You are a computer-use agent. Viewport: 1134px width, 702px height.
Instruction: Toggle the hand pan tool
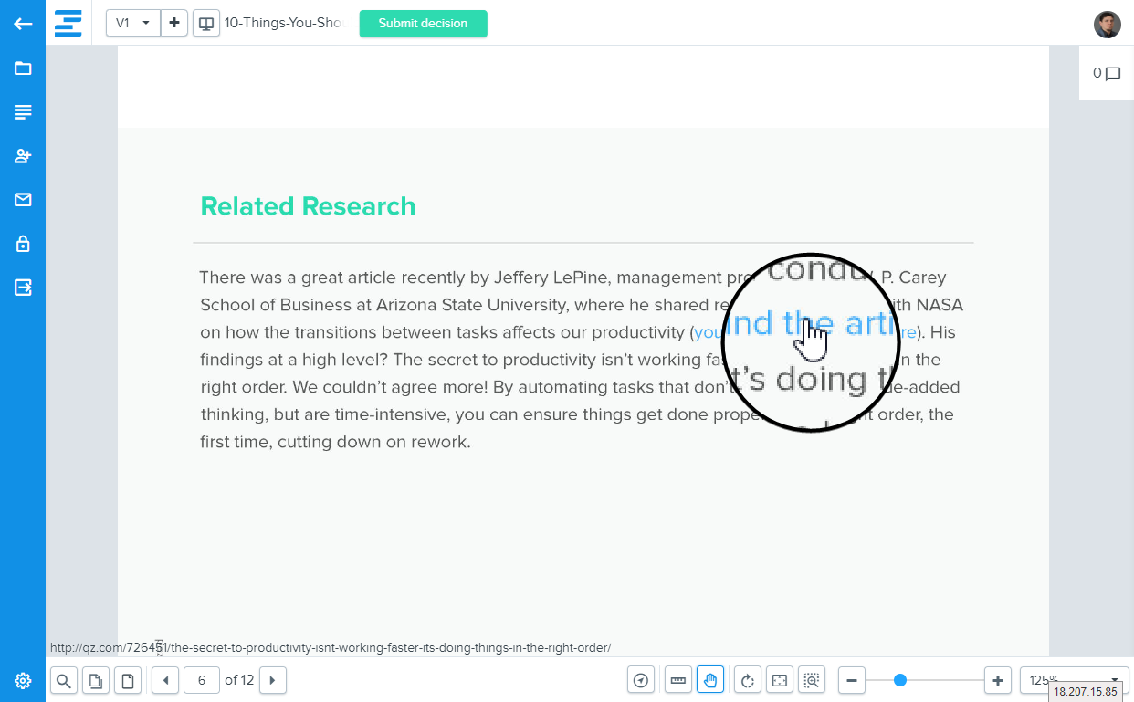click(x=710, y=680)
